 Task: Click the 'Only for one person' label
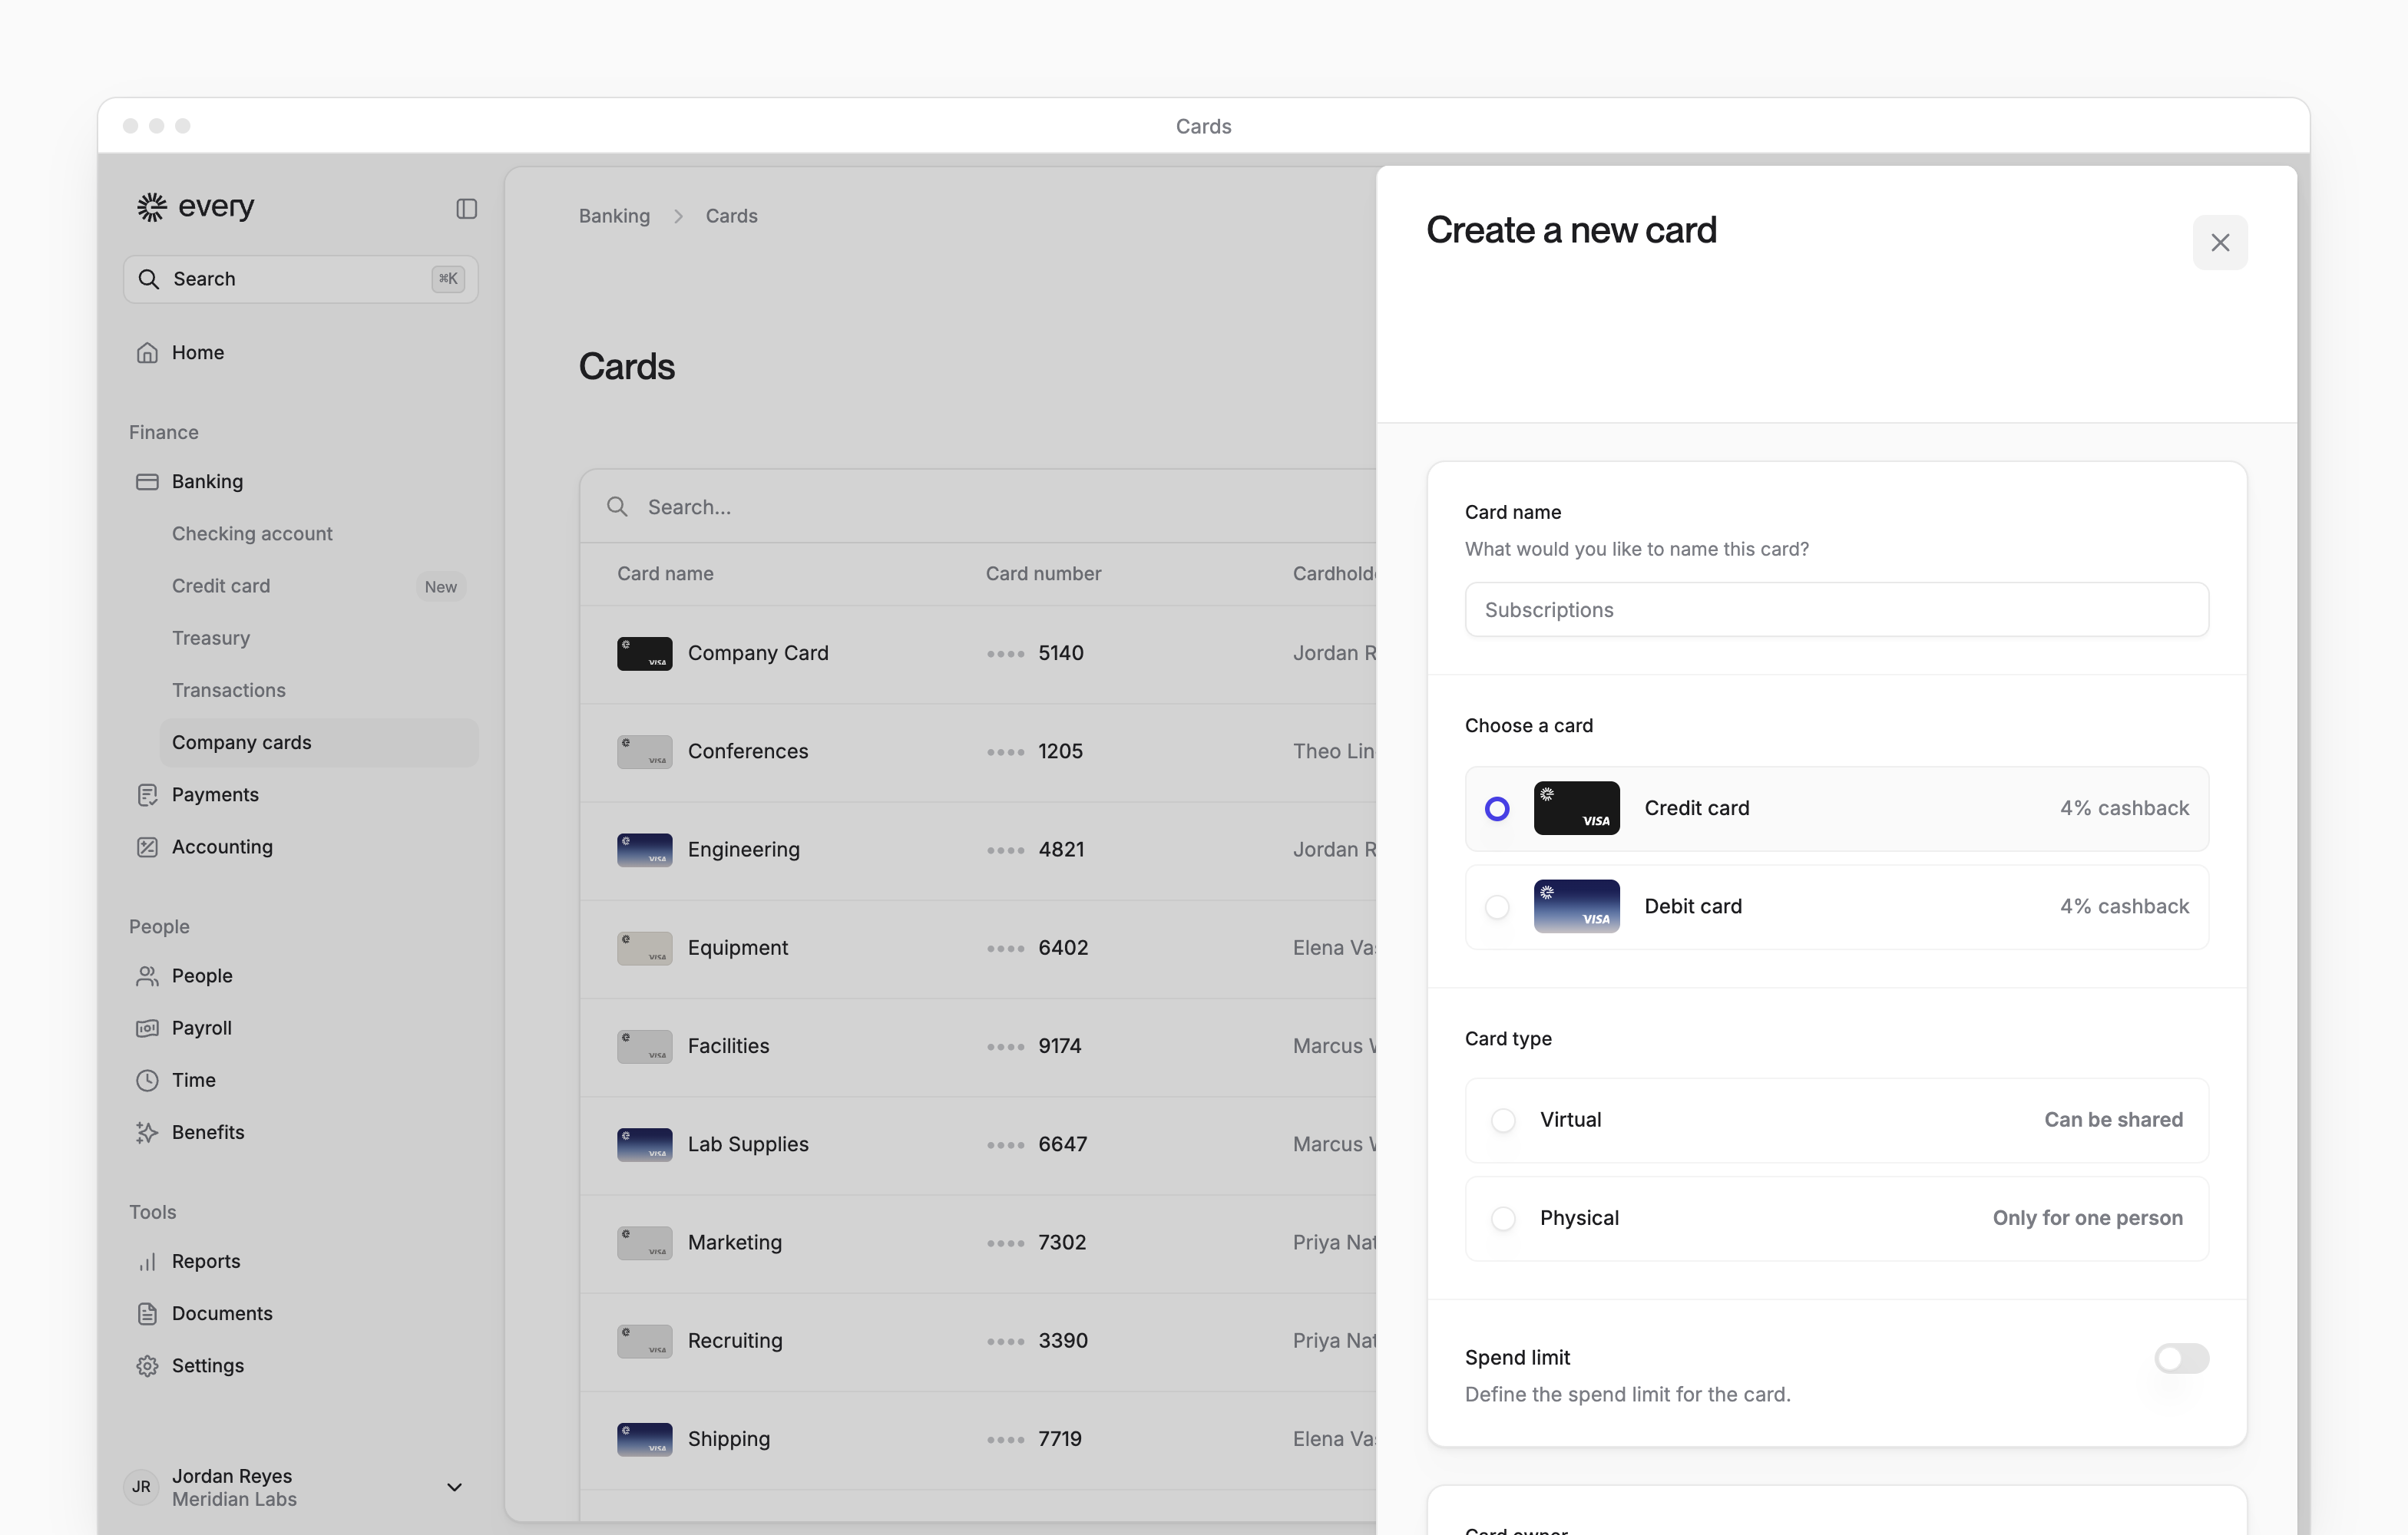[2087, 1218]
